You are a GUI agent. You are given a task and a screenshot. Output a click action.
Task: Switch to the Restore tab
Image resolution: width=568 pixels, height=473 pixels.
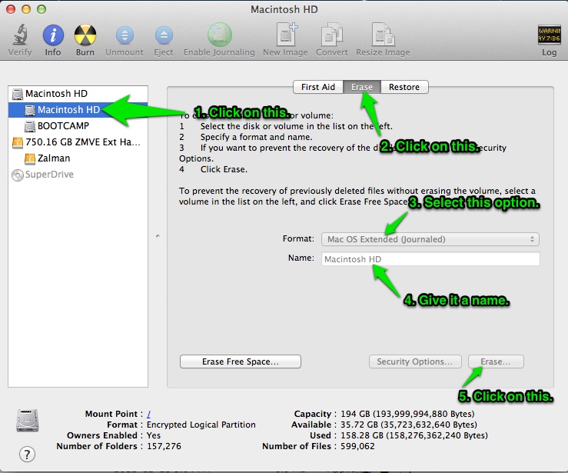[404, 87]
